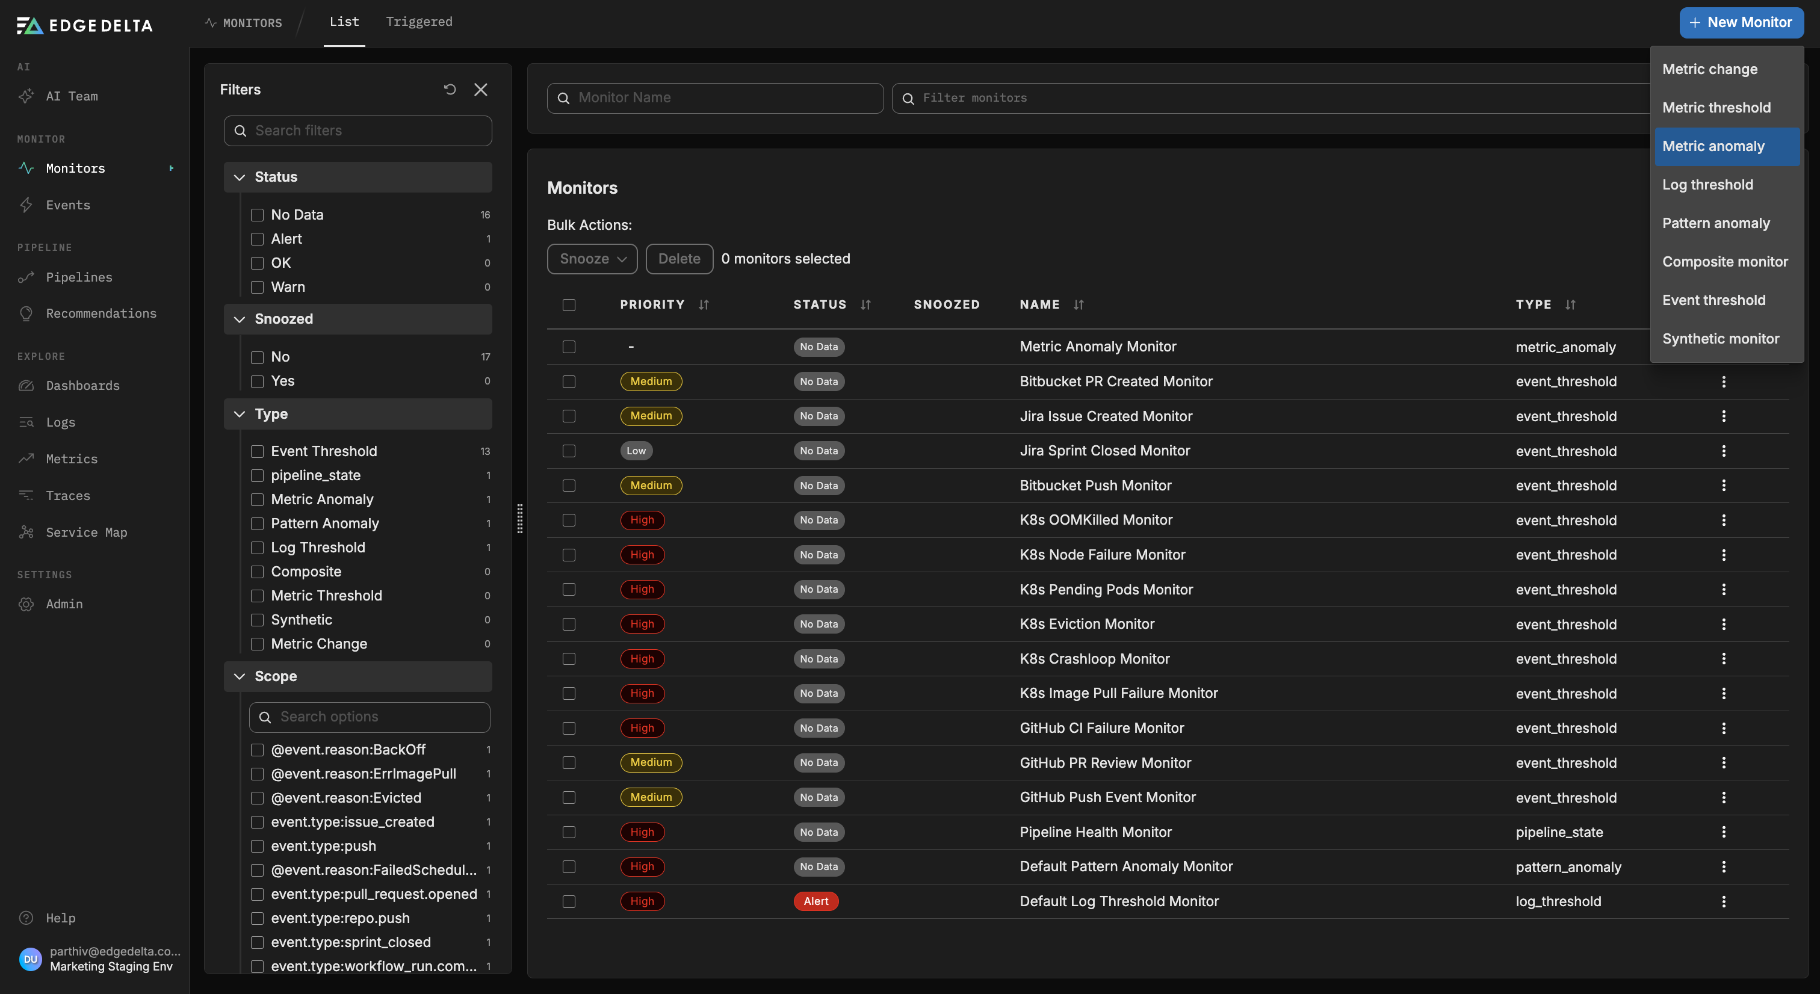Click the Dashboards gauge icon
The image size is (1820, 994).
tap(26, 386)
